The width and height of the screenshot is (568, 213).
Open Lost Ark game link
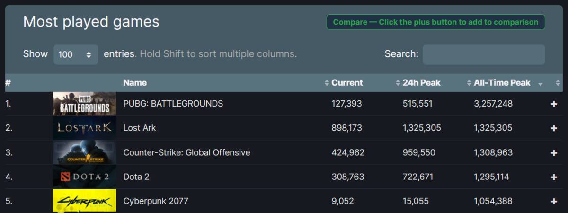point(139,128)
